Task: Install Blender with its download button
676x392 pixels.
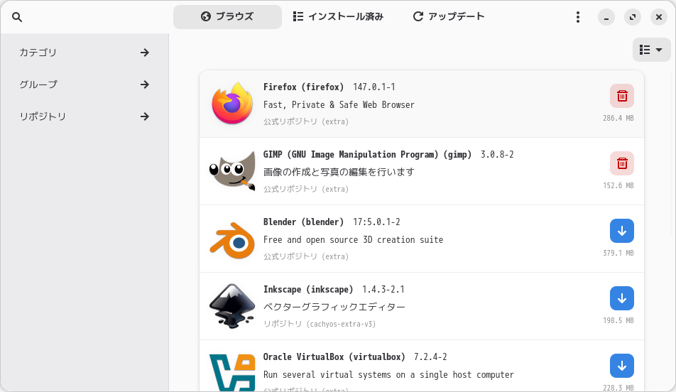Action: click(x=622, y=231)
